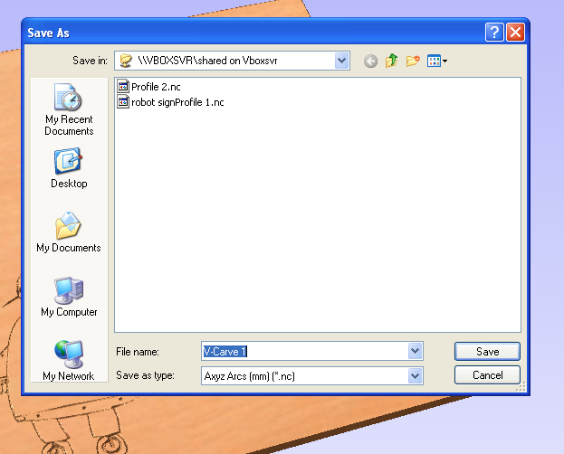Click the dialog resize grip corner
This screenshot has height=454, width=564.
point(521,387)
